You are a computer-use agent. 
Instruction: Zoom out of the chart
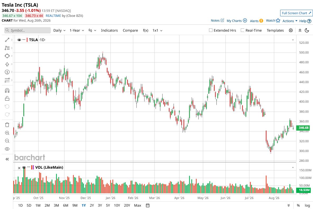coord(7,141)
